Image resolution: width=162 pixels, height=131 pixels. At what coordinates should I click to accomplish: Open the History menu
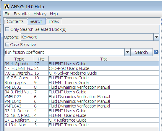[40, 14]
